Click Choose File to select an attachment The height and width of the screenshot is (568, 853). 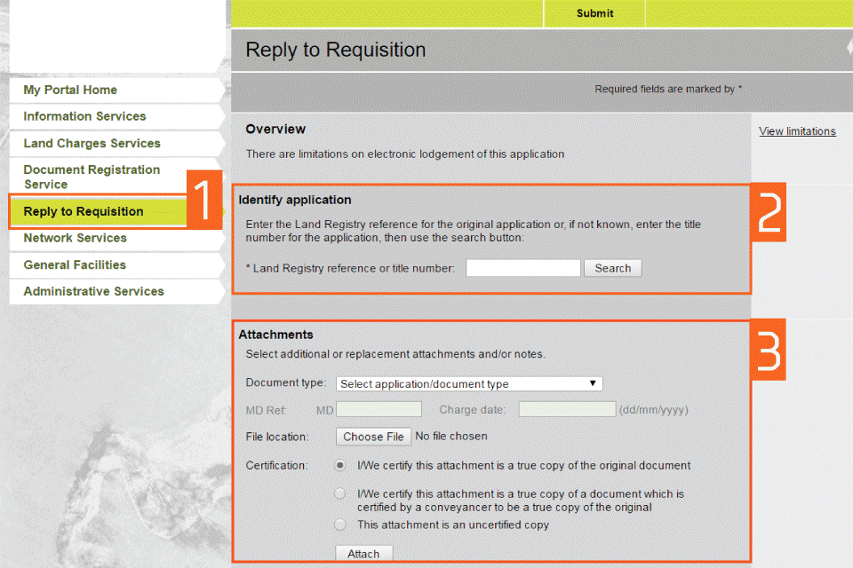click(372, 436)
